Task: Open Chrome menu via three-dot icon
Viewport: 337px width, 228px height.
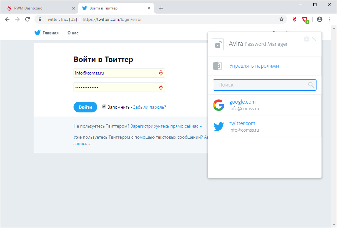Action: [x=330, y=19]
